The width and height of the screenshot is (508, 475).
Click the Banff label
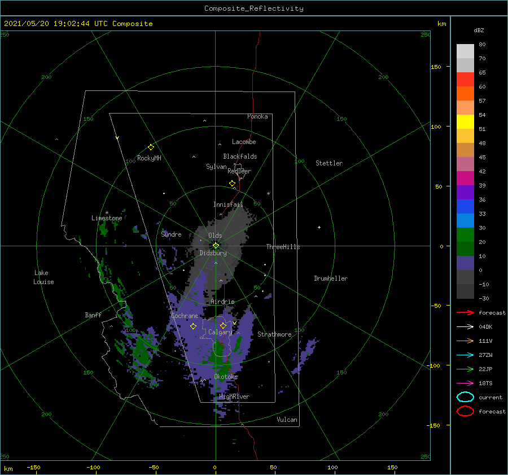tap(93, 315)
